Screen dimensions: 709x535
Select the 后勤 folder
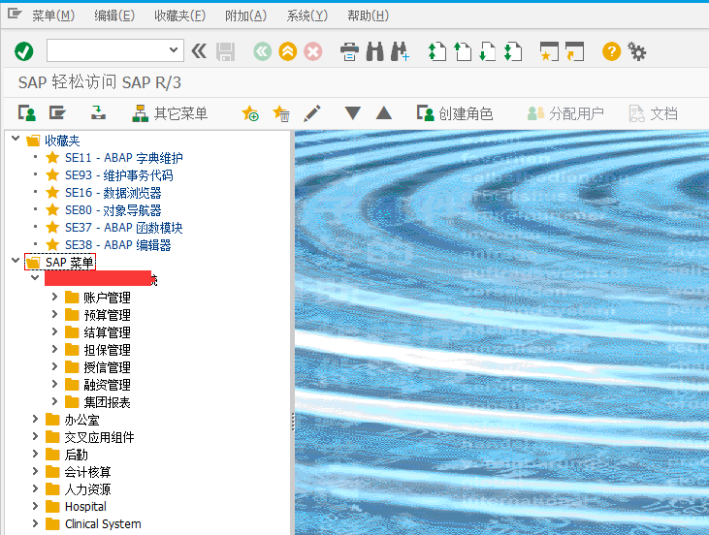76,455
